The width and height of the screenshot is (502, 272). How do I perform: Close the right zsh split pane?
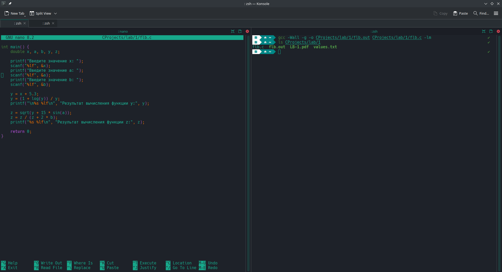pyautogui.click(x=498, y=31)
